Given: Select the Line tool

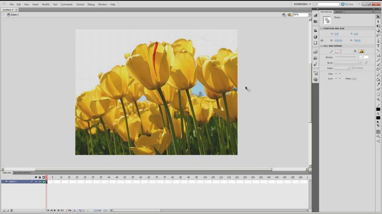Looking at the screenshot, I should (378, 51).
